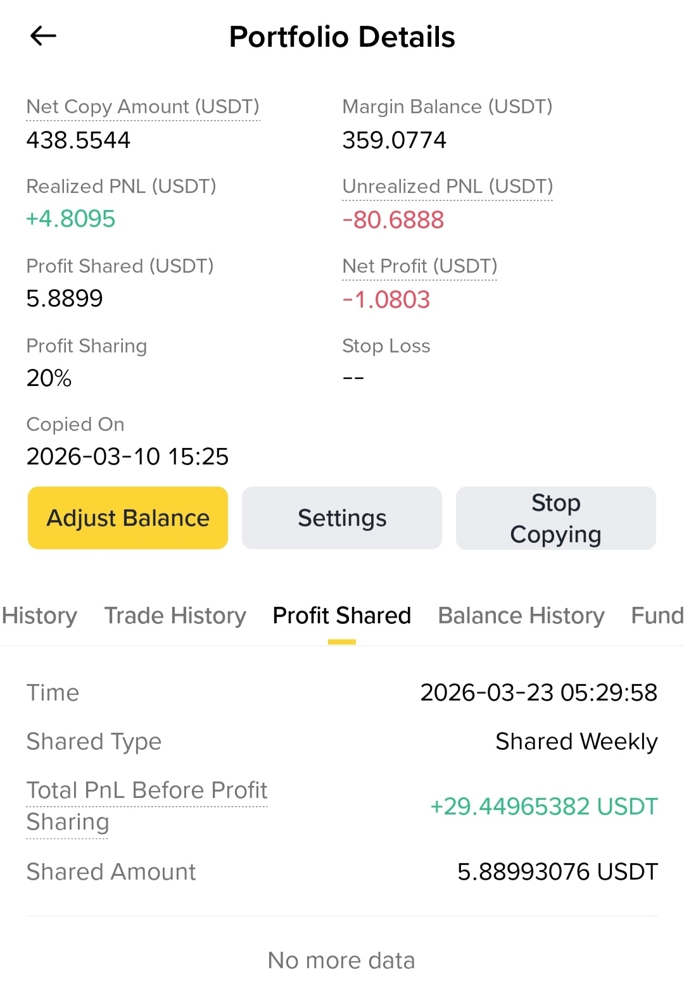
Task: Tap the Realized PNL value +4.8095
Action: coord(71,219)
